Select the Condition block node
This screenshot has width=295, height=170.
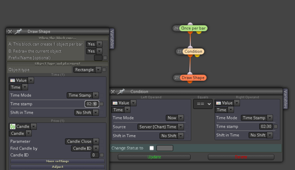(x=193, y=51)
